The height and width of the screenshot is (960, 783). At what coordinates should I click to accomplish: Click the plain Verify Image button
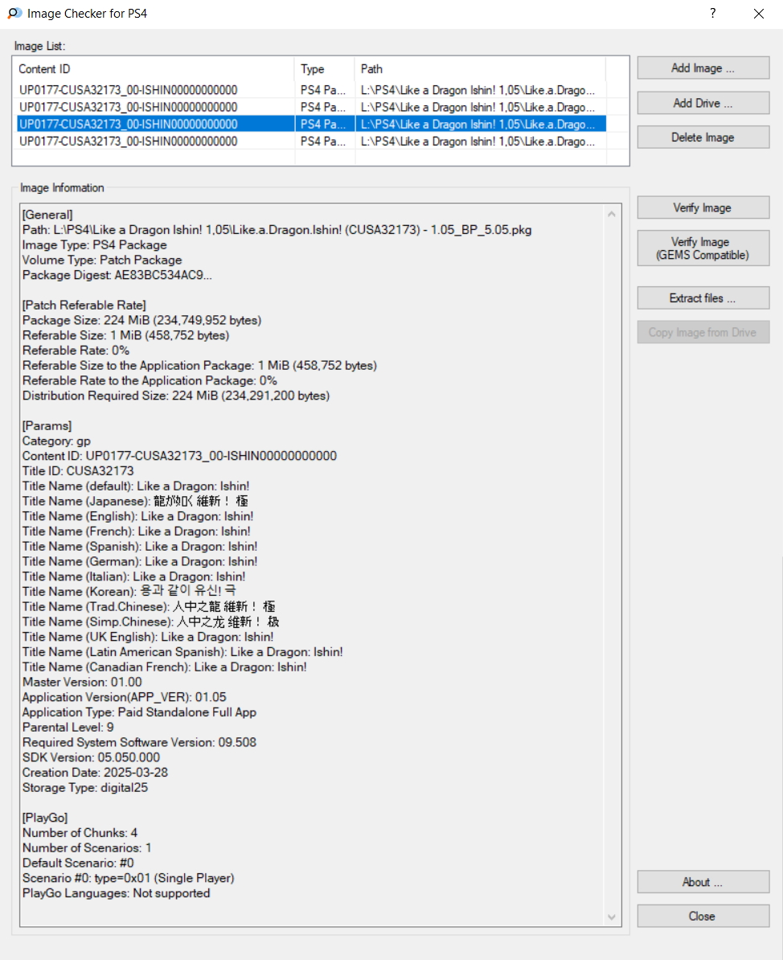(703, 207)
